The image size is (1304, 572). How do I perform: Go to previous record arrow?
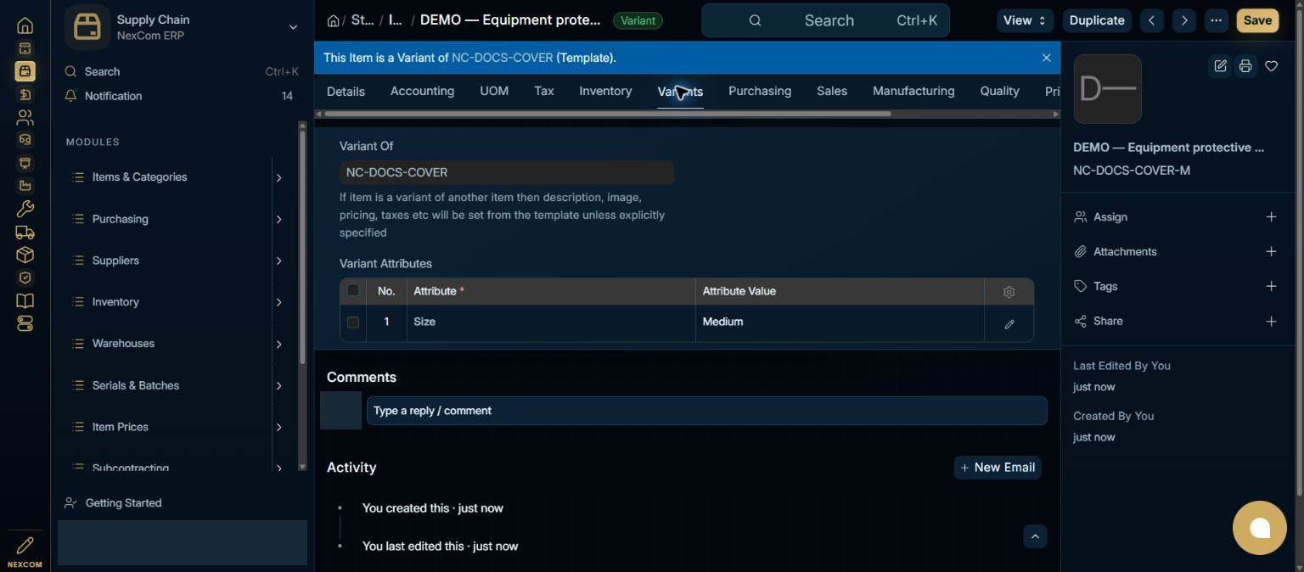tap(1152, 20)
